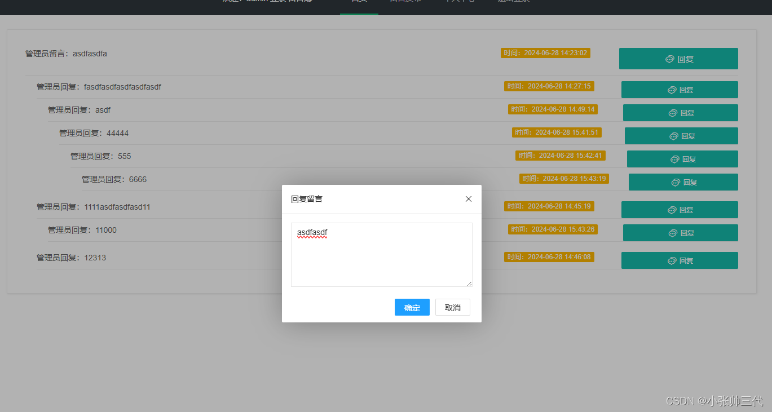This screenshot has width=772, height=412.
Task: Click the 回复留言 dialog title
Action: [x=307, y=199]
